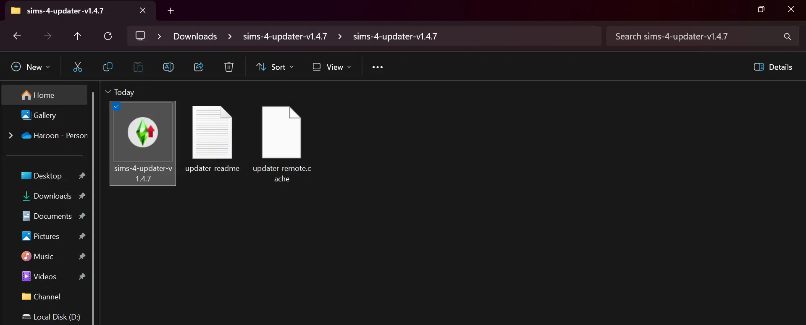Image resolution: width=806 pixels, height=325 pixels.
Task: Select the updater_readme file
Action: pyautogui.click(x=212, y=139)
